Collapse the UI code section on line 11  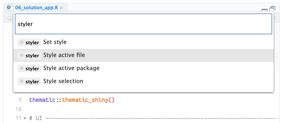point(25,119)
